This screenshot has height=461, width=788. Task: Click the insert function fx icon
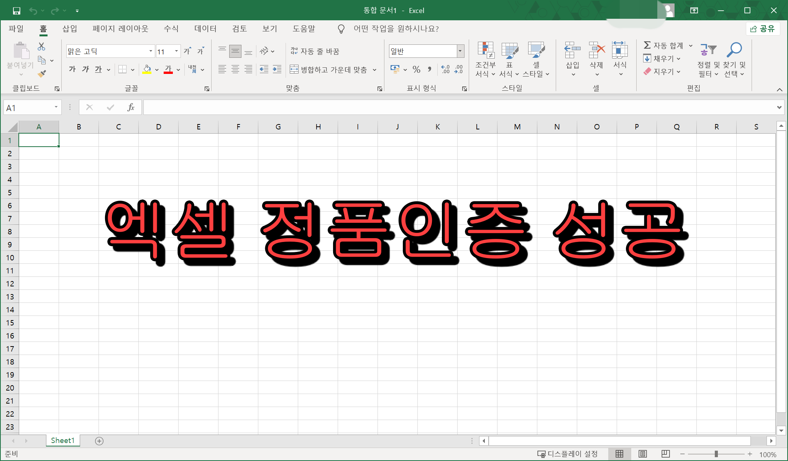[131, 108]
